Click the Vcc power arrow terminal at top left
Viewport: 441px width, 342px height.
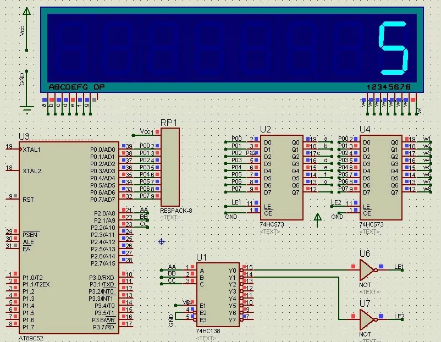pyautogui.click(x=27, y=11)
